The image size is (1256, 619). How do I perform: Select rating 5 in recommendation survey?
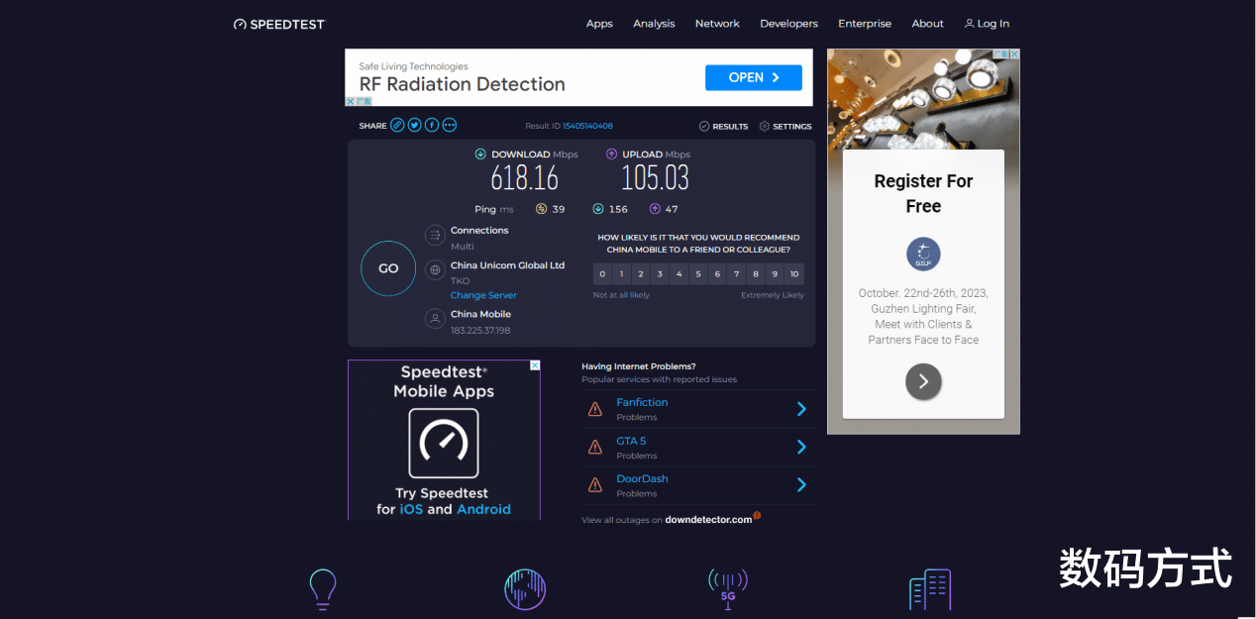click(x=698, y=274)
